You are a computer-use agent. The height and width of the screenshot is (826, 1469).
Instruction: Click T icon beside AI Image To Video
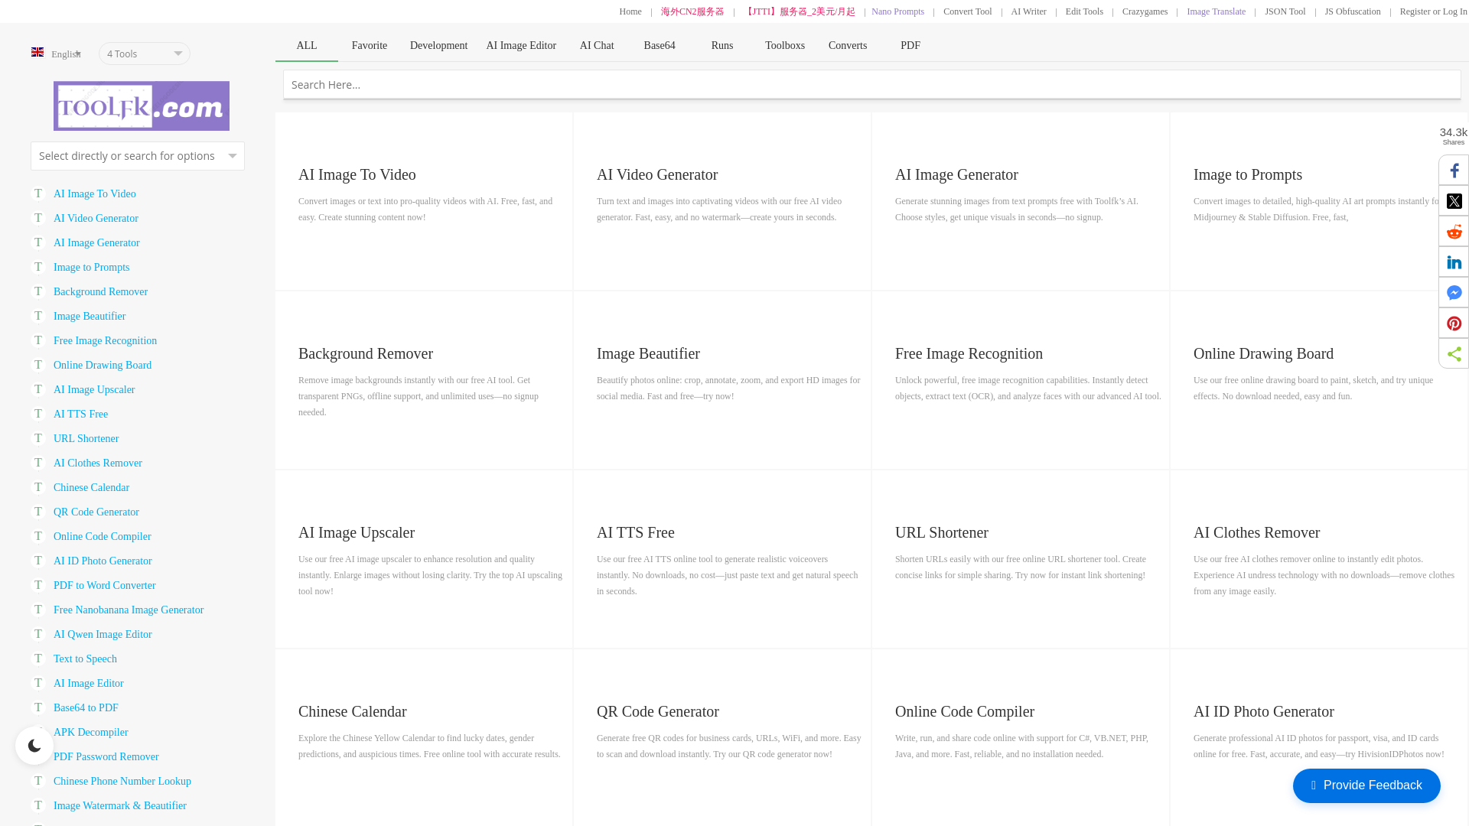click(38, 193)
